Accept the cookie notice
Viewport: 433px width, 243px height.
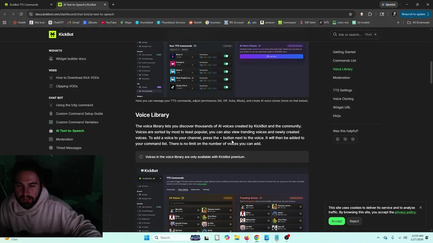(337, 221)
